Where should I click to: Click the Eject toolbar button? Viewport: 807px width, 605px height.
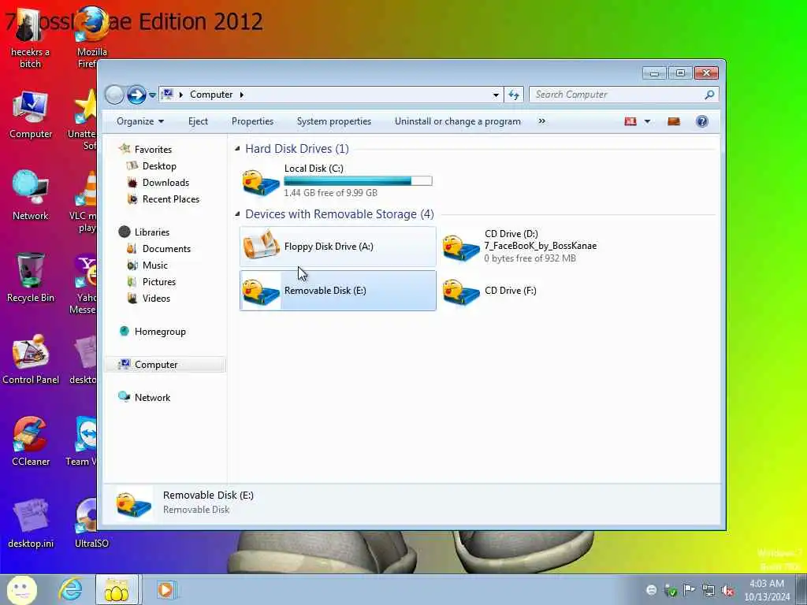click(x=198, y=121)
